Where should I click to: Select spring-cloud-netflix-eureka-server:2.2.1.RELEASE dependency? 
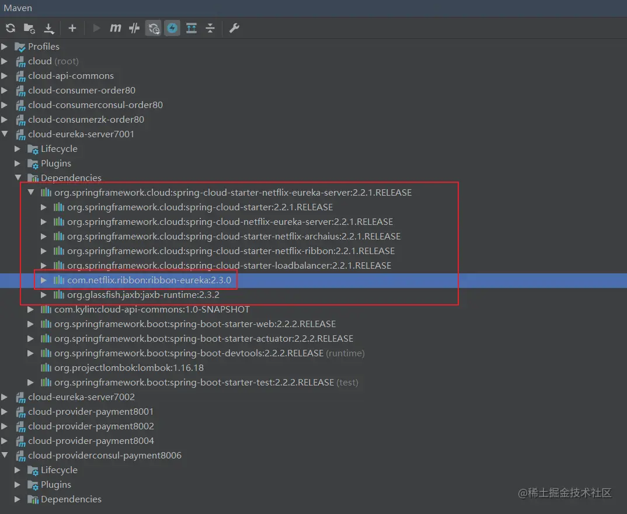pos(230,221)
